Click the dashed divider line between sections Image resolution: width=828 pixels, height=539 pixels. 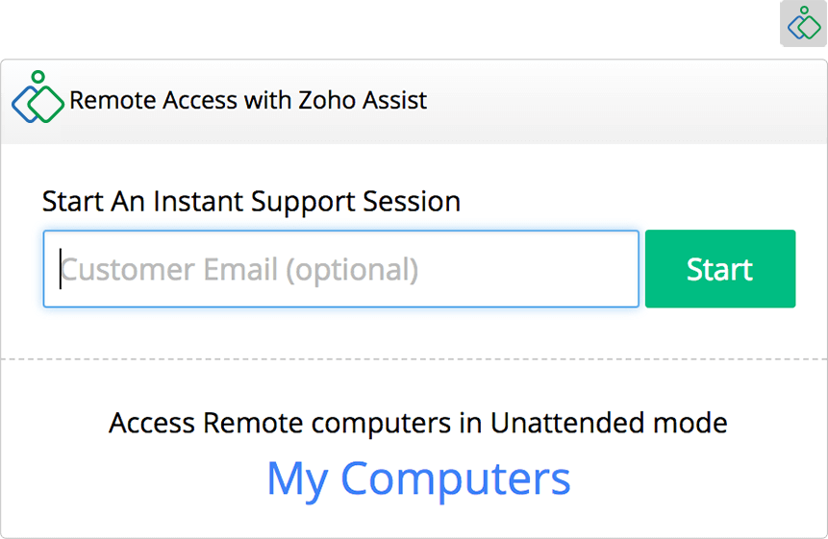pyautogui.click(x=414, y=360)
